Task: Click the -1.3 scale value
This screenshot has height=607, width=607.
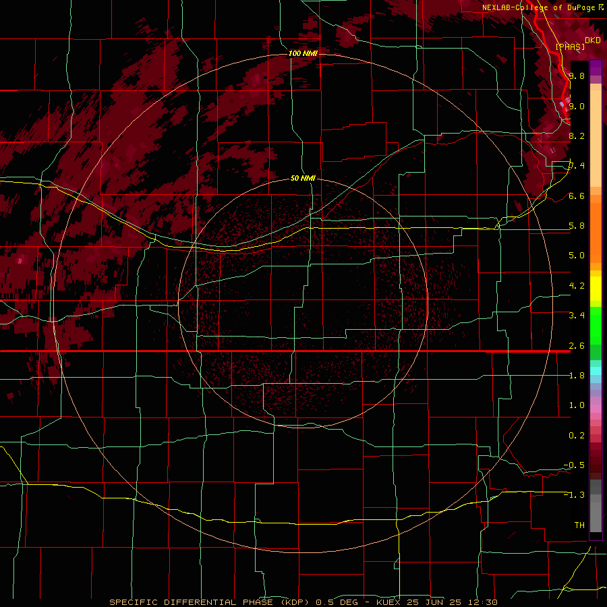Action: tap(575, 495)
